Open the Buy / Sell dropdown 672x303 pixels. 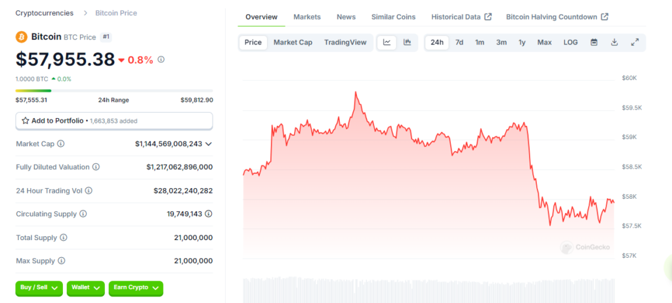point(39,288)
